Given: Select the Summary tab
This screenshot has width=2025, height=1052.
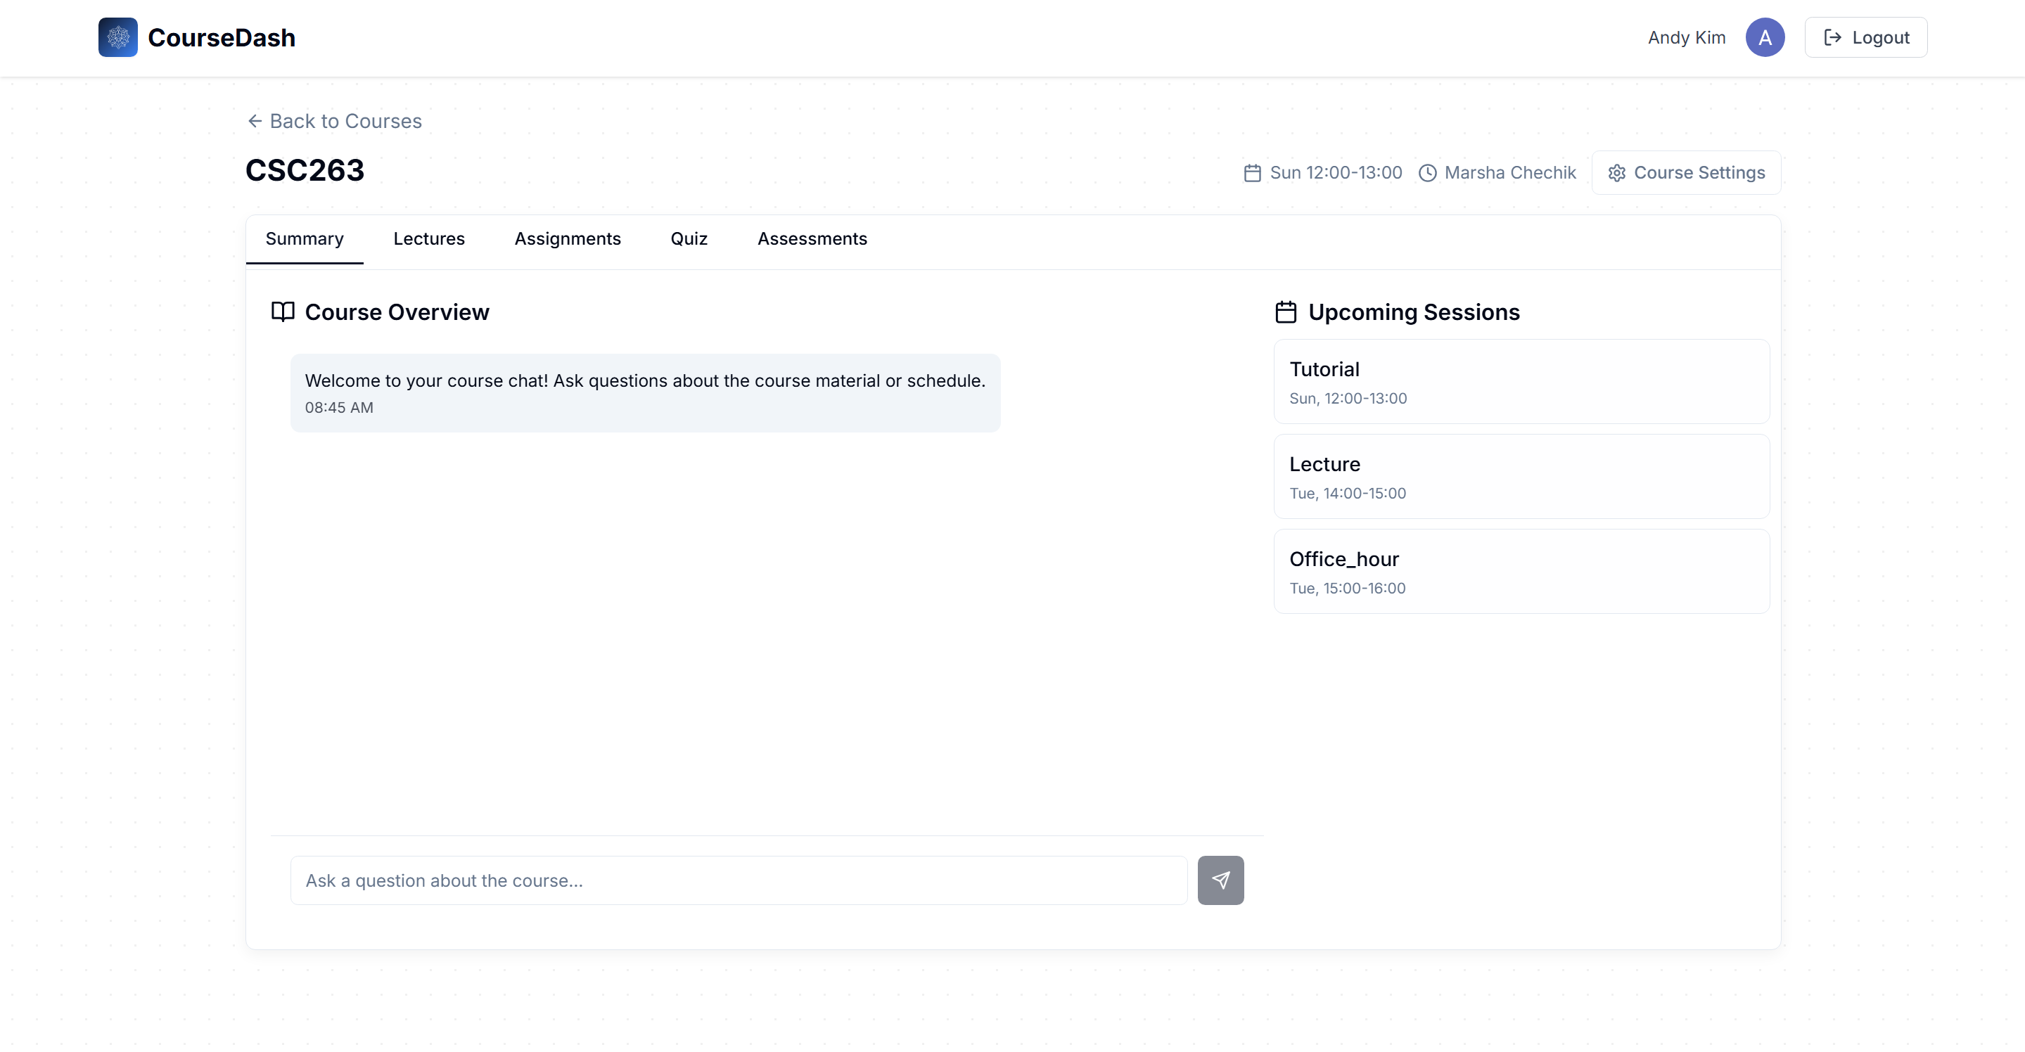Looking at the screenshot, I should coord(305,239).
